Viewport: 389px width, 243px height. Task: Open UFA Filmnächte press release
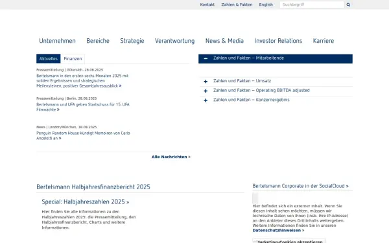(x=83, y=107)
